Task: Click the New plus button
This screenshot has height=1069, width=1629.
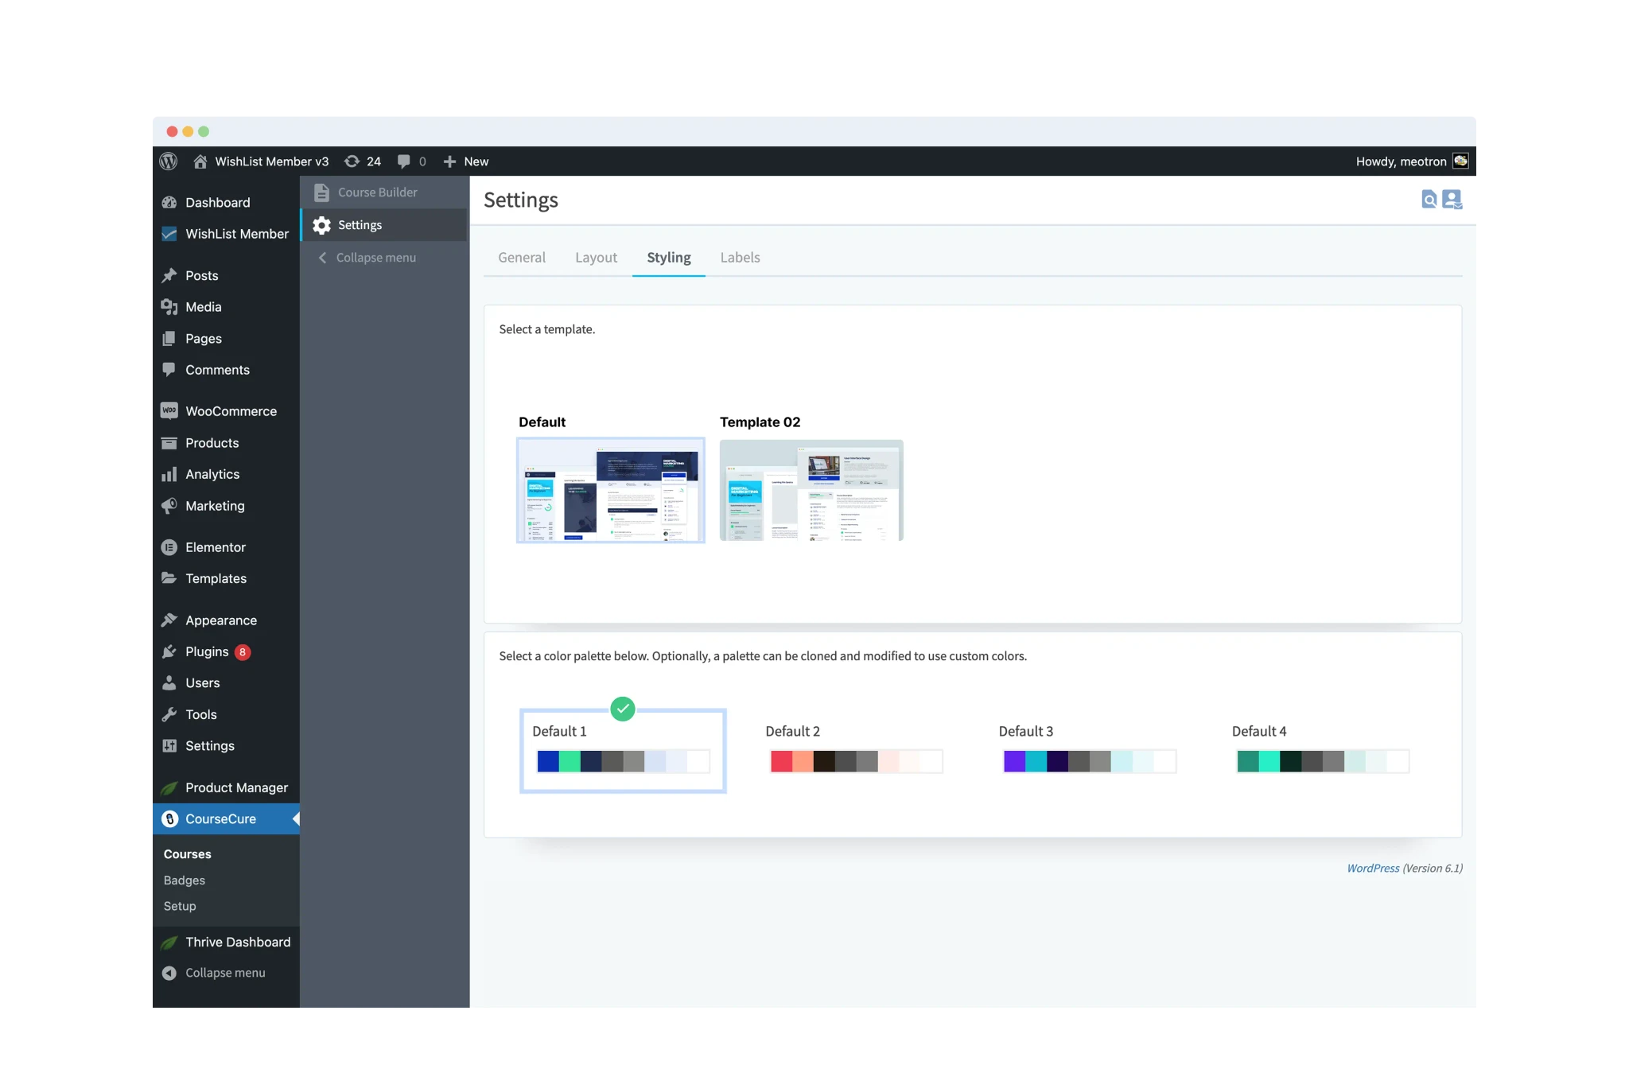Action: (466, 161)
